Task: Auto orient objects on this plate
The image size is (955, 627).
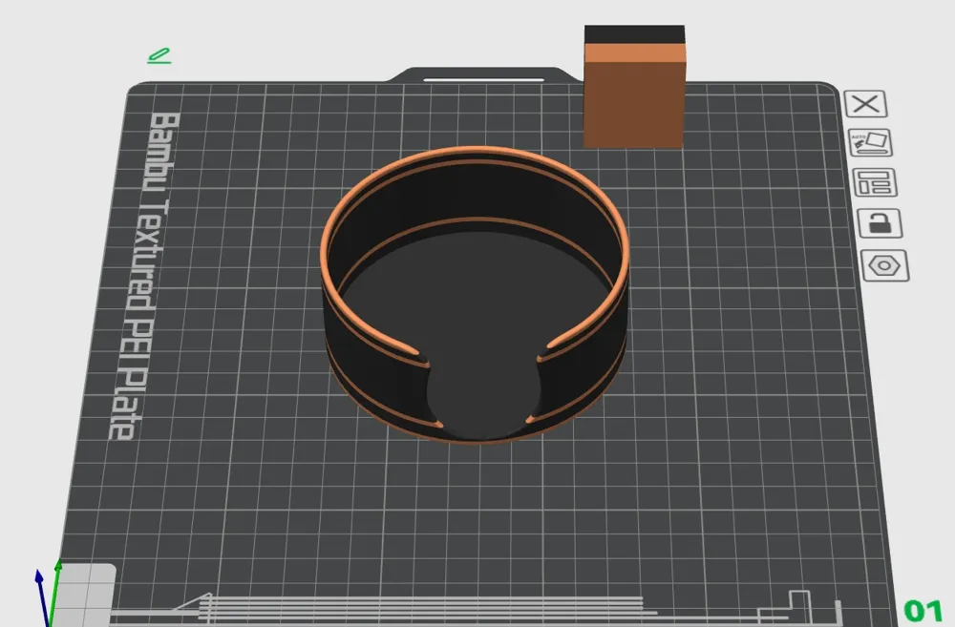Action: (x=870, y=143)
